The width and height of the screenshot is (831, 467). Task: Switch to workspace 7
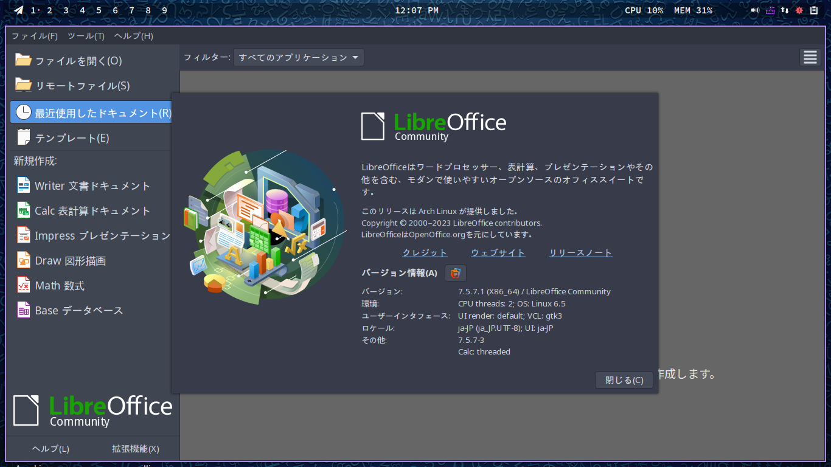pos(131,10)
